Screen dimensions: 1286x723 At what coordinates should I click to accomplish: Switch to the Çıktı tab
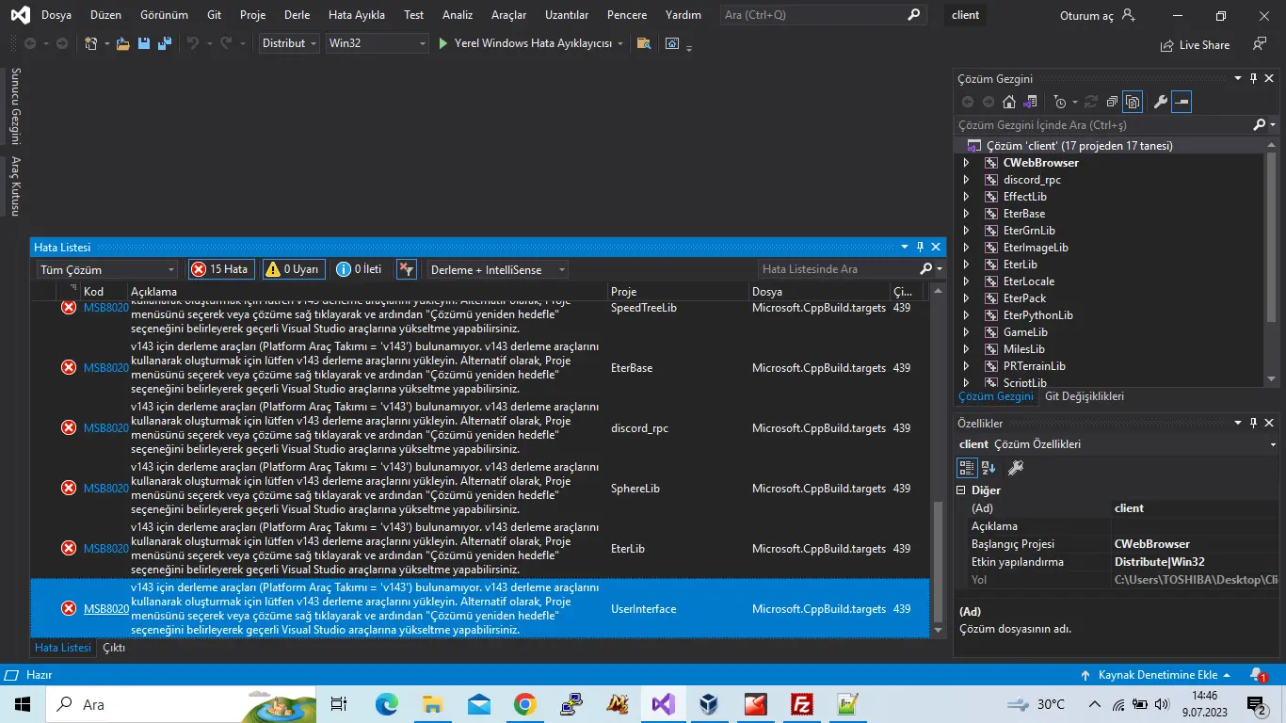pos(114,648)
